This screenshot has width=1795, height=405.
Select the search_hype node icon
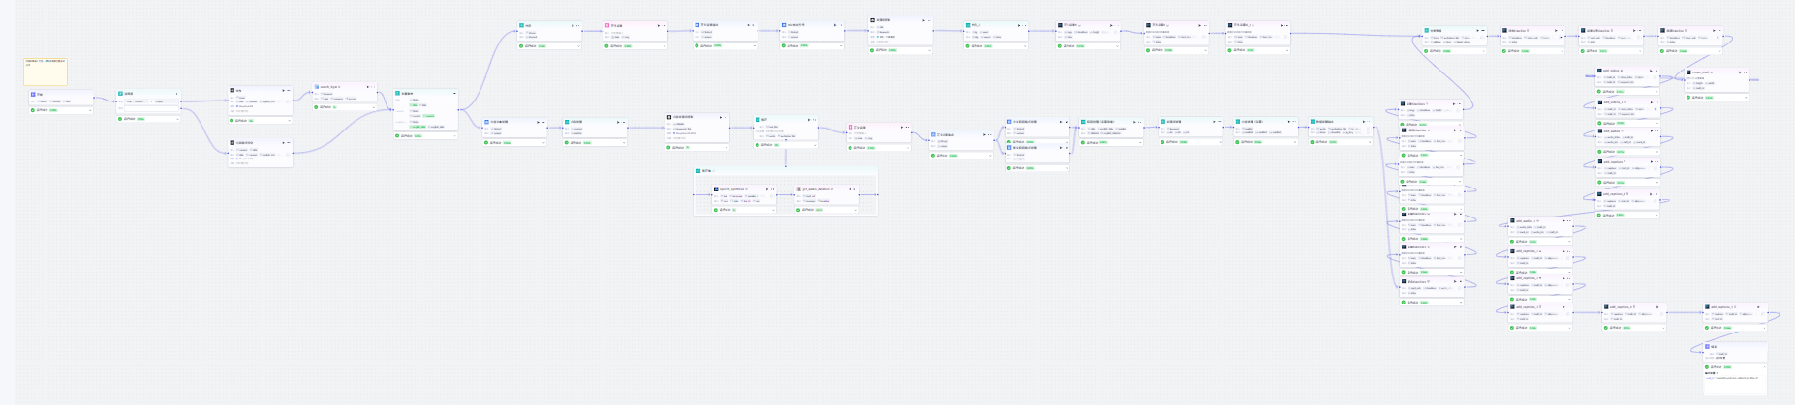(x=317, y=87)
